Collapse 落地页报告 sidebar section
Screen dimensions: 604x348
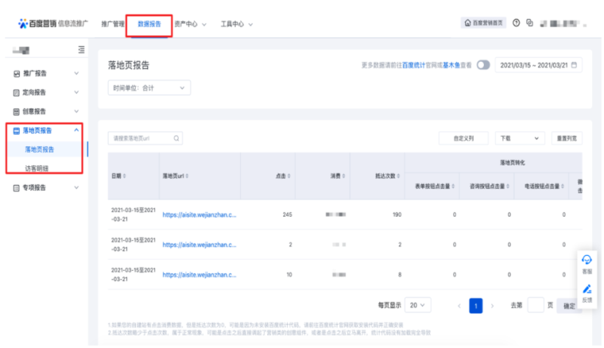coord(76,130)
